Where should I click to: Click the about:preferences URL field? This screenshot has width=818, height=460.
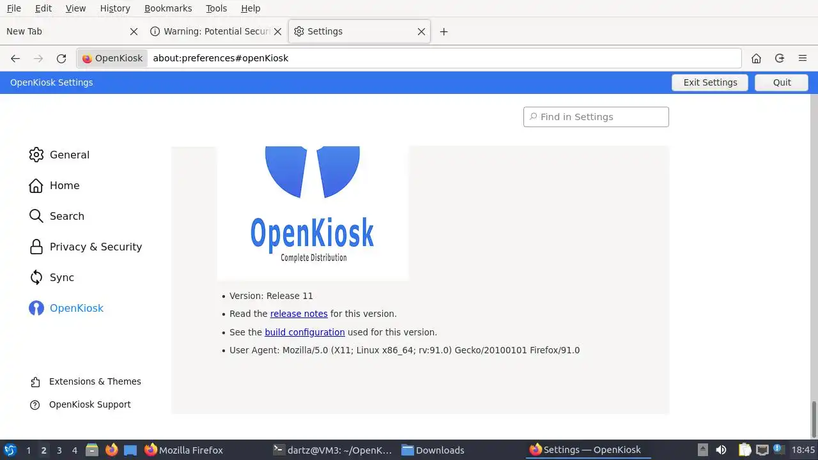click(444, 58)
